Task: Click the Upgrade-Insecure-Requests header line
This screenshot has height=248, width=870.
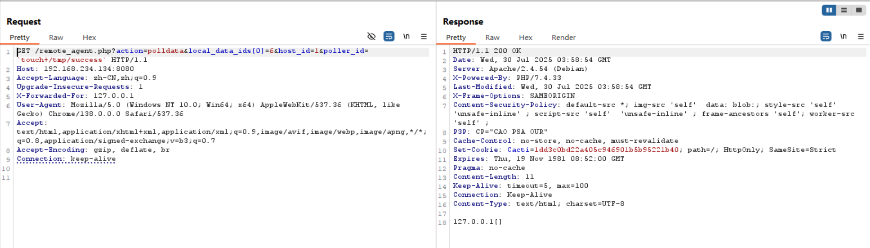Action: (79, 87)
